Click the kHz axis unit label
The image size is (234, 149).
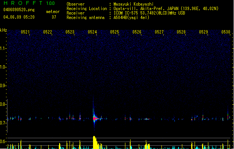click(3, 30)
